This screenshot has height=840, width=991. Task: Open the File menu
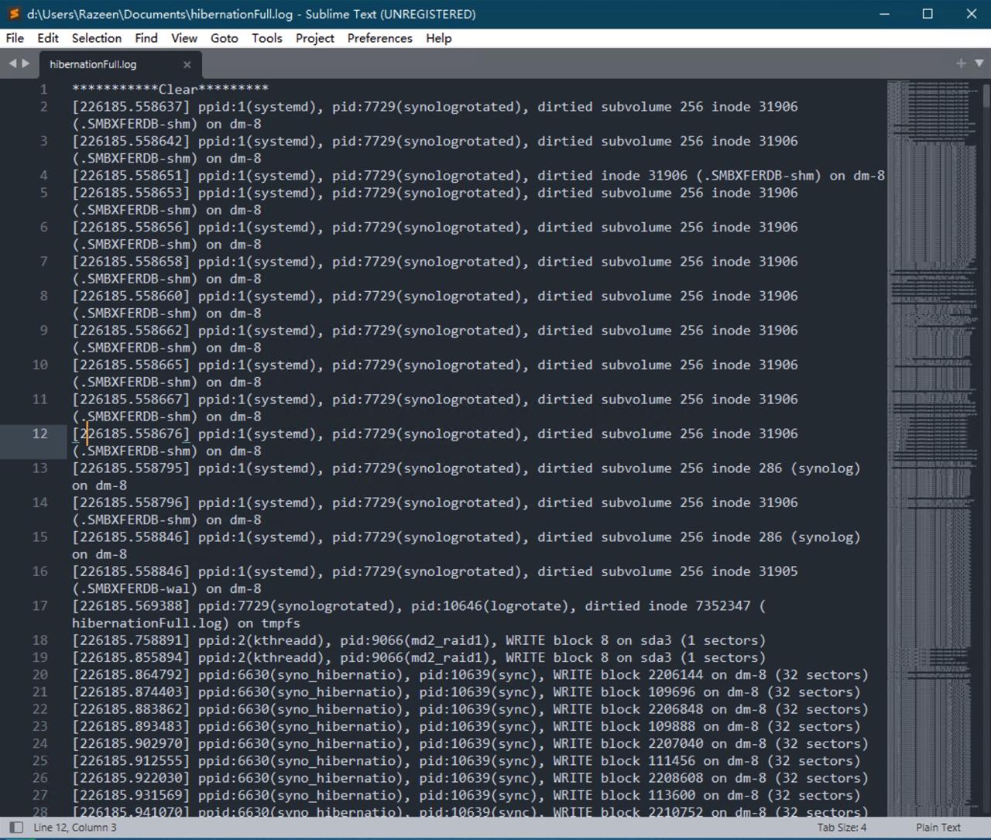[x=15, y=38]
